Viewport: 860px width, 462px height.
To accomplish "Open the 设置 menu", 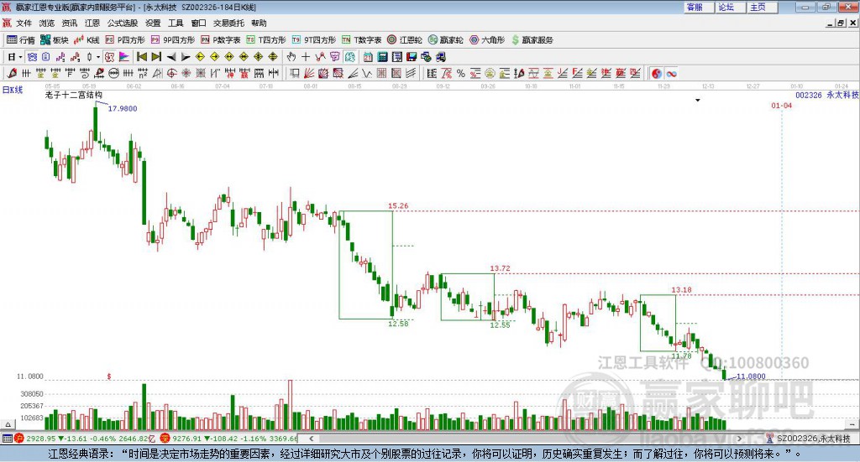I will click(153, 23).
